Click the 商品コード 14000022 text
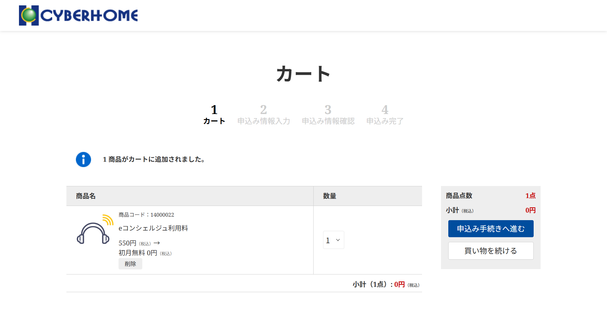 click(146, 215)
